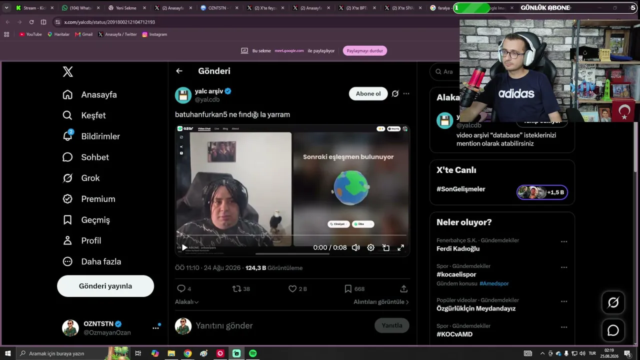Viewport: 640px width, 360px height.
Task: Open more options for Ferdi Kadıoğlu trend
Action: pyautogui.click(x=564, y=241)
